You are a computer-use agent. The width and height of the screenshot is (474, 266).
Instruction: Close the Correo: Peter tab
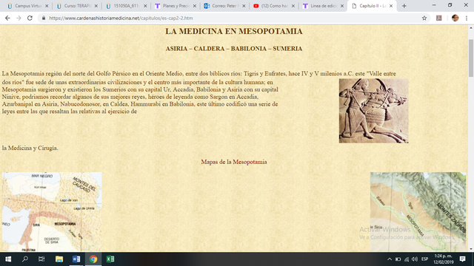(244, 6)
